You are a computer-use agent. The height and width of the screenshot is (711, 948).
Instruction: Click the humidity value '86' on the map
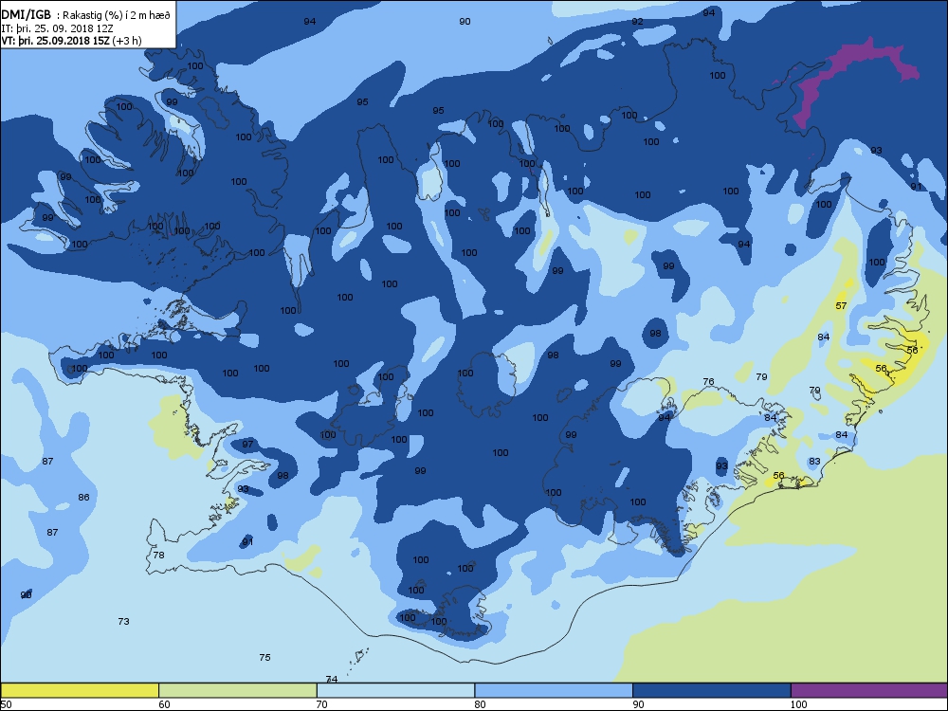click(83, 497)
